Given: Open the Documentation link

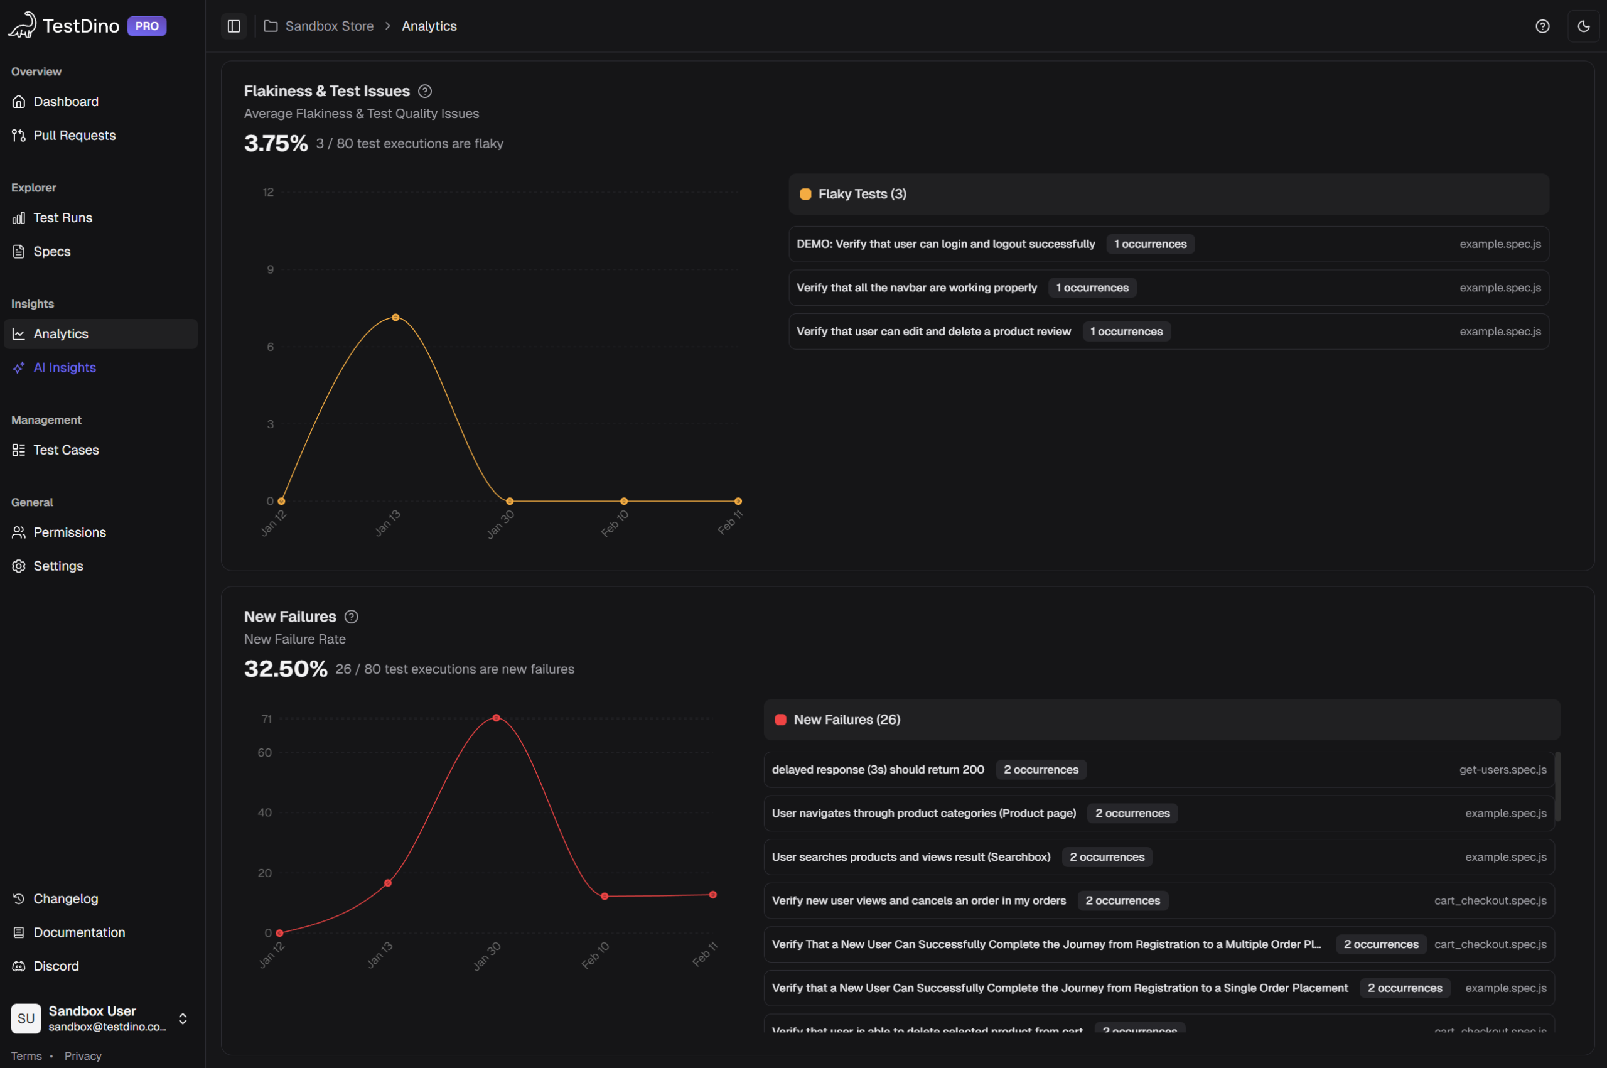Looking at the screenshot, I should (x=79, y=932).
